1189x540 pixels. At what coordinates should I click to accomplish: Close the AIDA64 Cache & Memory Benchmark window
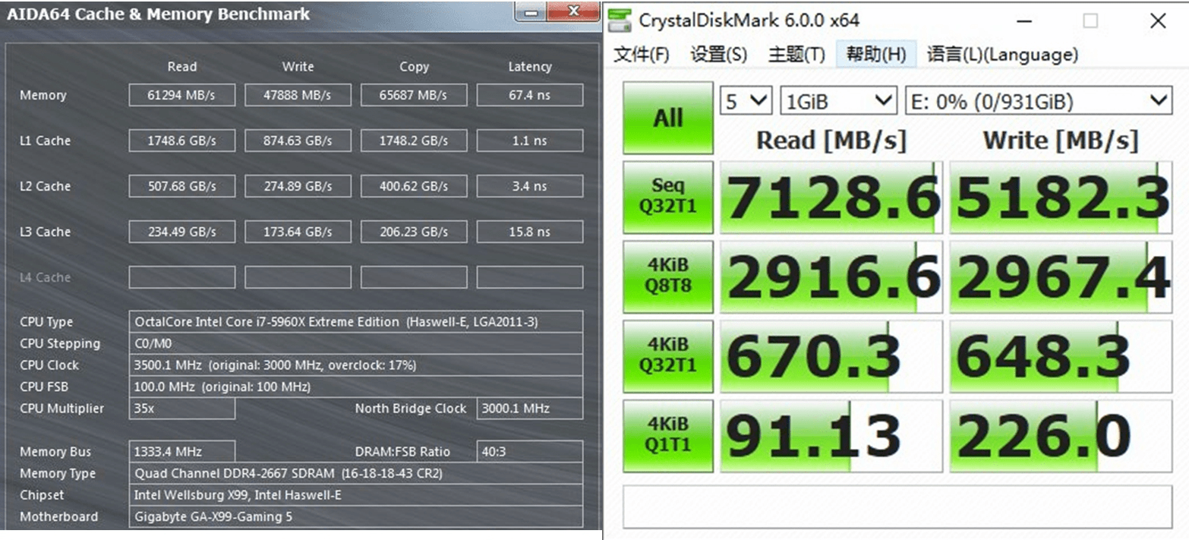tap(574, 11)
